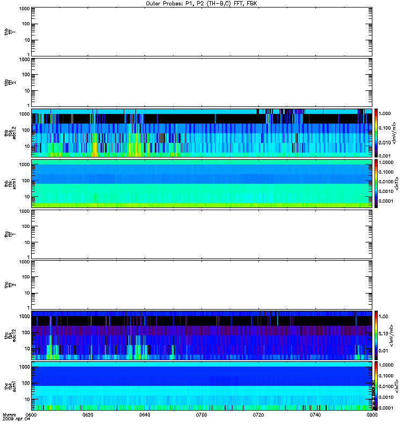403x430 pixels.
Task: Select the empty thb fff 1 panel
Action: pyautogui.click(x=201, y=32)
